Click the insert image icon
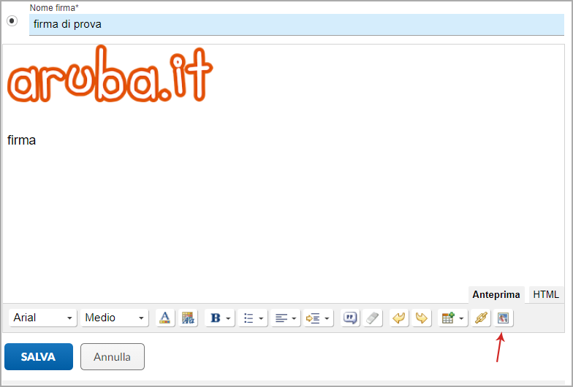Image resolution: width=573 pixels, height=387 pixels. (x=503, y=318)
